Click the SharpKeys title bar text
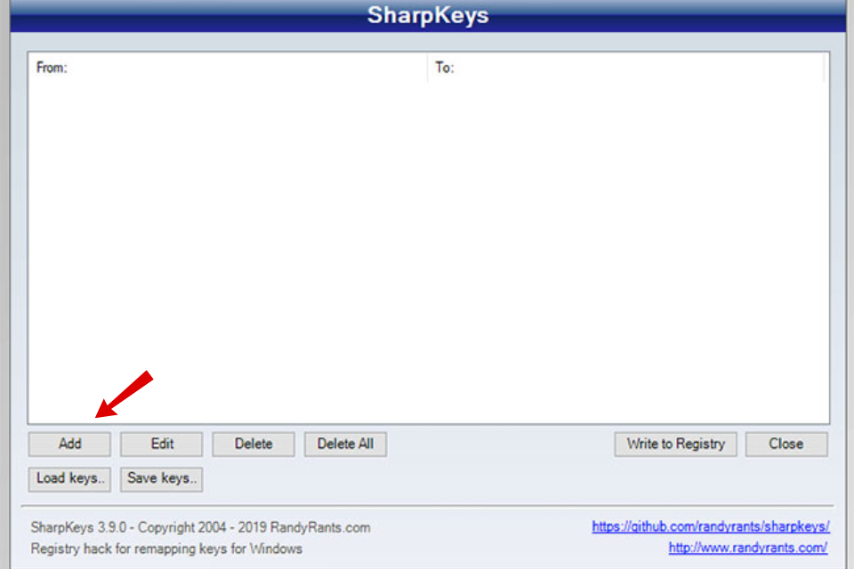The image size is (854, 569). (x=427, y=15)
